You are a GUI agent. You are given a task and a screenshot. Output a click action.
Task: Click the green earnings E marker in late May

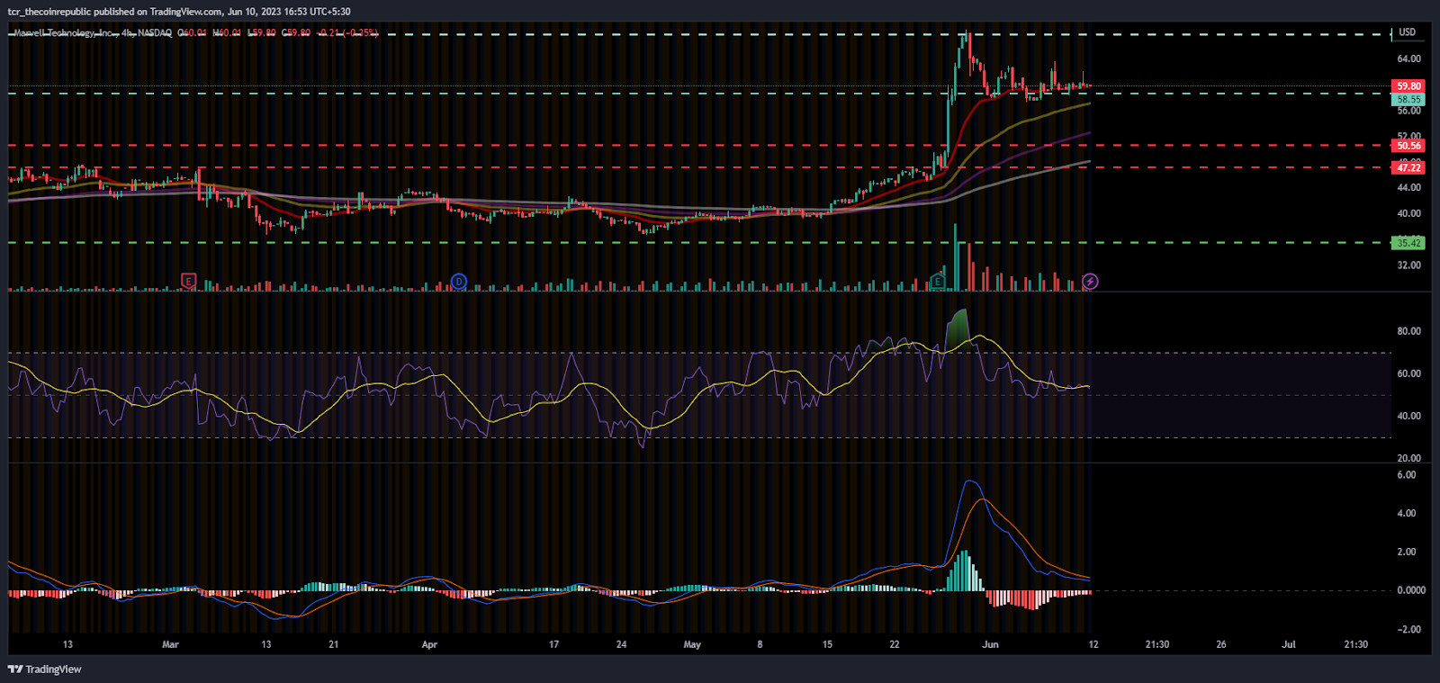pyautogui.click(x=937, y=281)
